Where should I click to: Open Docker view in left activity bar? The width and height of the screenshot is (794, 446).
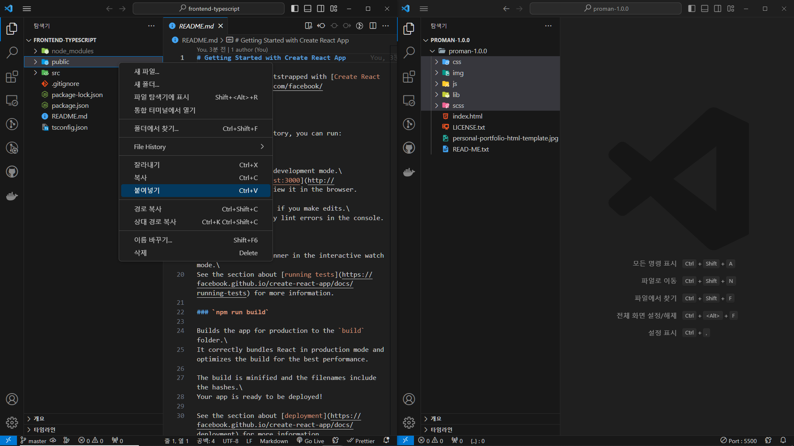click(12, 196)
